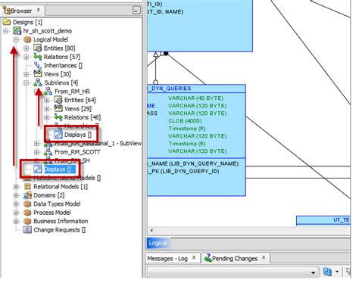This screenshot has width=359, height=286.
Task: Expand the Process Model node
Action: [x=16, y=213]
